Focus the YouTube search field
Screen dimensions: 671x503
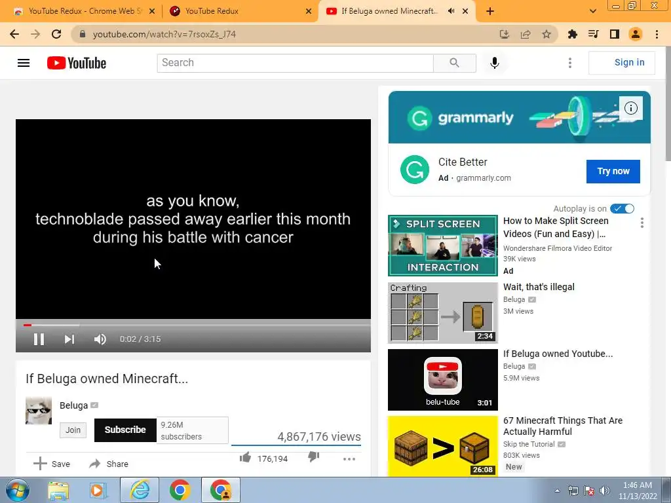point(296,63)
